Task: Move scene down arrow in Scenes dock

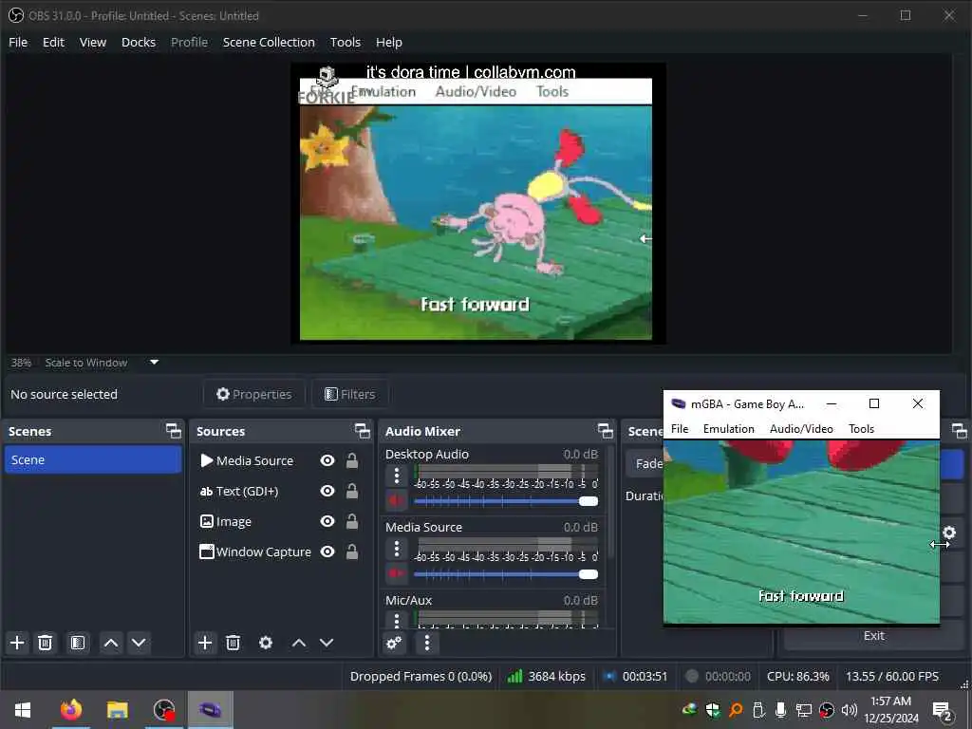Action: 139,643
